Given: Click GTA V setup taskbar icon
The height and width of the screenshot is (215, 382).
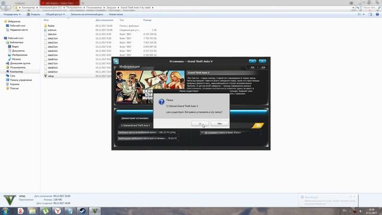Looking at the screenshot, I should (95, 211).
